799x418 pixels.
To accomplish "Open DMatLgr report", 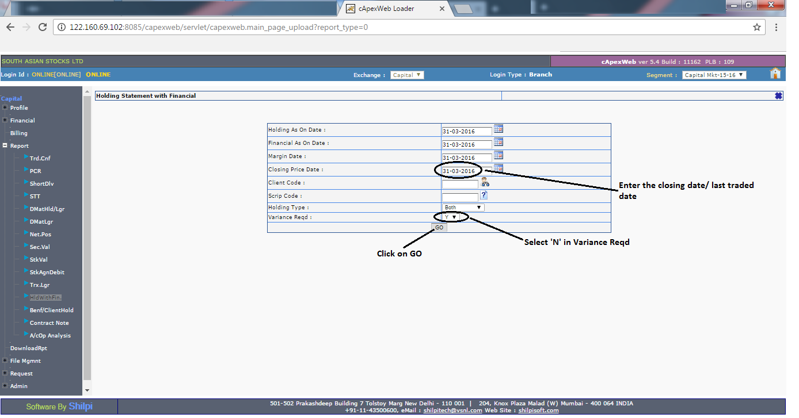I will 41,221.
